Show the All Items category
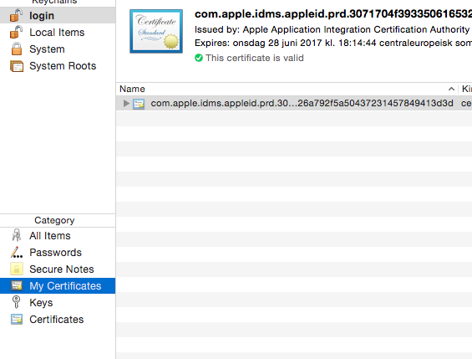Screen dimensions: 472x359 (x=58, y=235)
